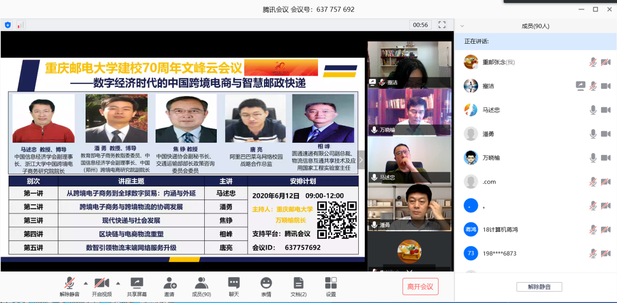Select 万晓榆 video thumbnail
The width and height of the screenshot is (617, 303).
pyautogui.click(x=409, y=112)
